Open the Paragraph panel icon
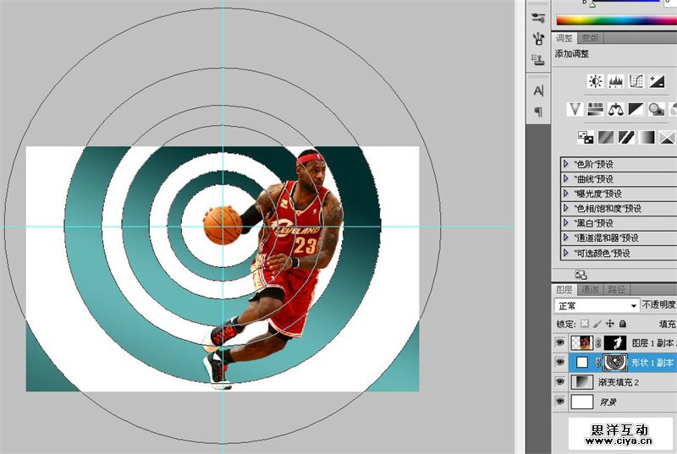Image resolution: width=677 pixels, height=454 pixels. [x=537, y=112]
